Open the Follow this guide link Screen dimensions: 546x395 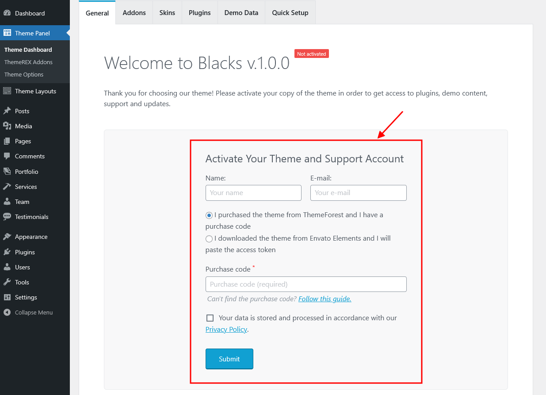325,299
